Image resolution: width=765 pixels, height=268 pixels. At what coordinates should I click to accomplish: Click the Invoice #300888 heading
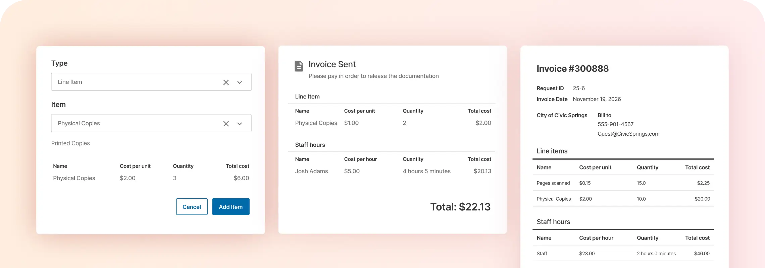click(572, 69)
